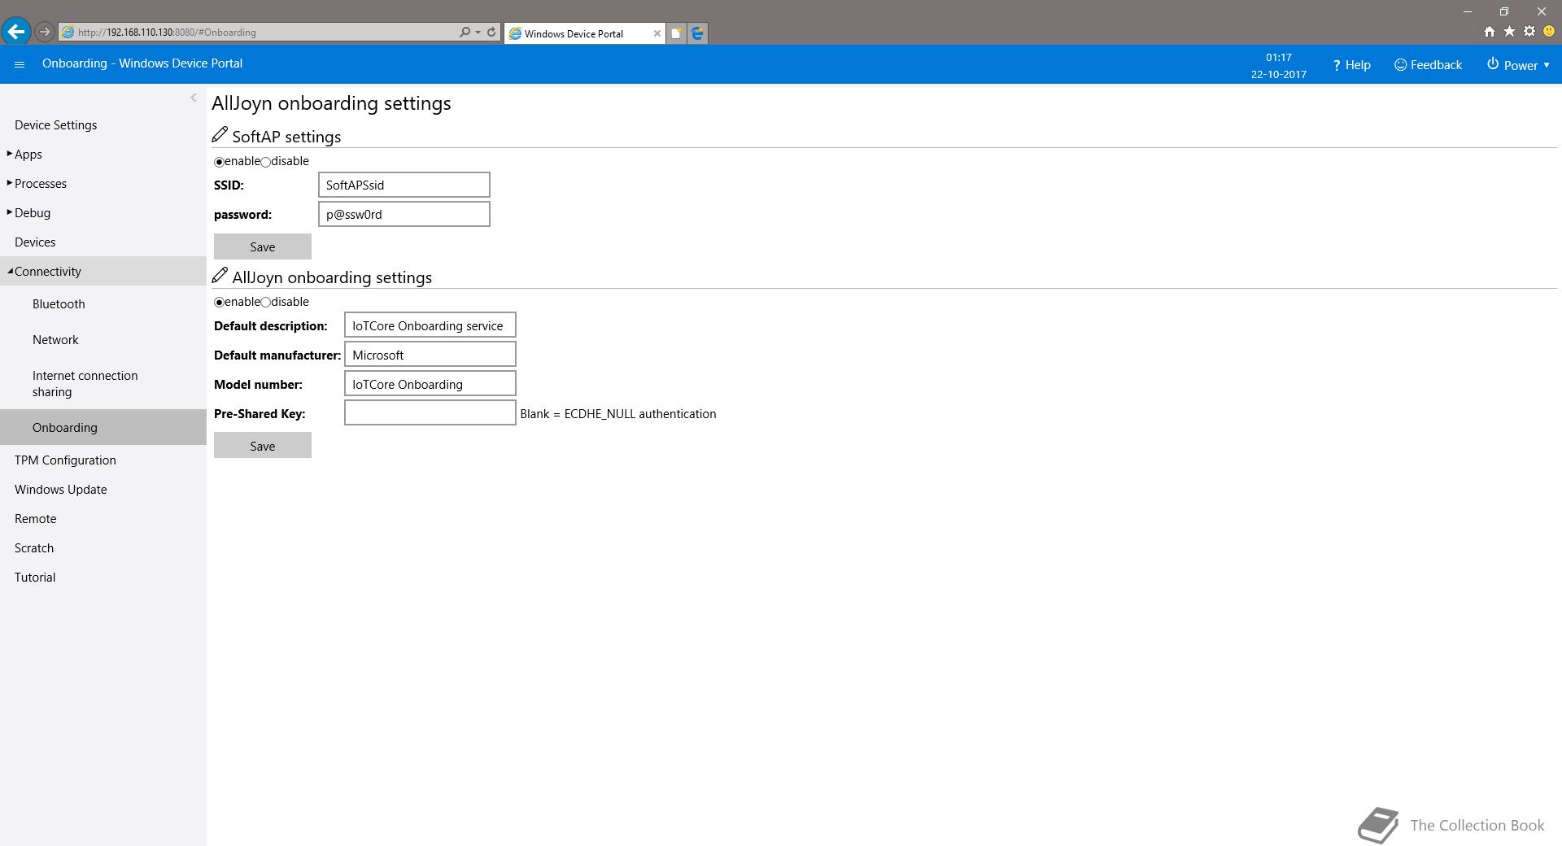Expand the Debug tree node
Viewport: 1562px width, 846px height.
10,212
